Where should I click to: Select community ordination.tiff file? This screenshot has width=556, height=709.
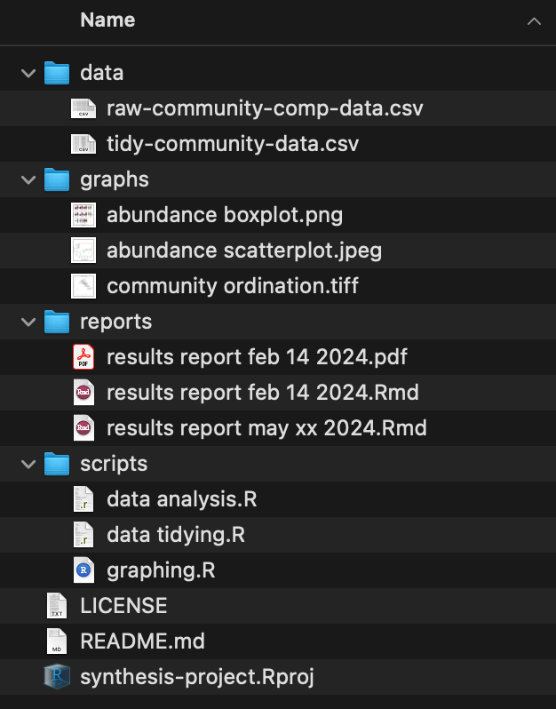coord(233,286)
